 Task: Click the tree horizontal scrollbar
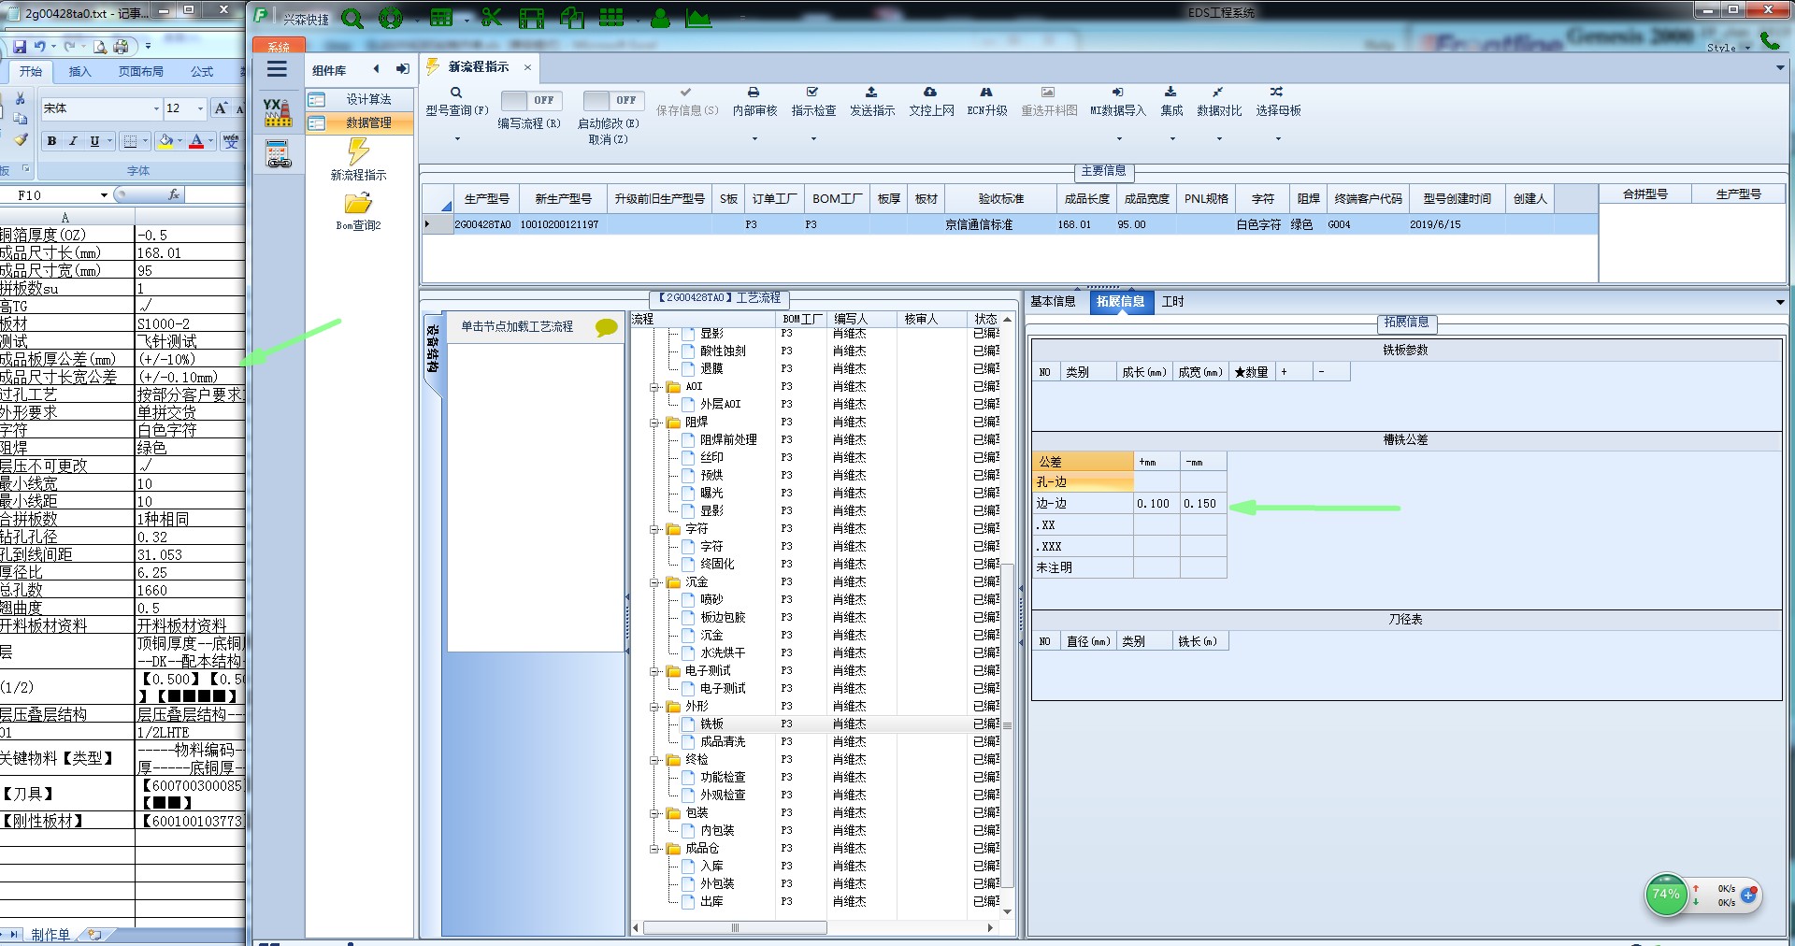[x=735, y=928]
